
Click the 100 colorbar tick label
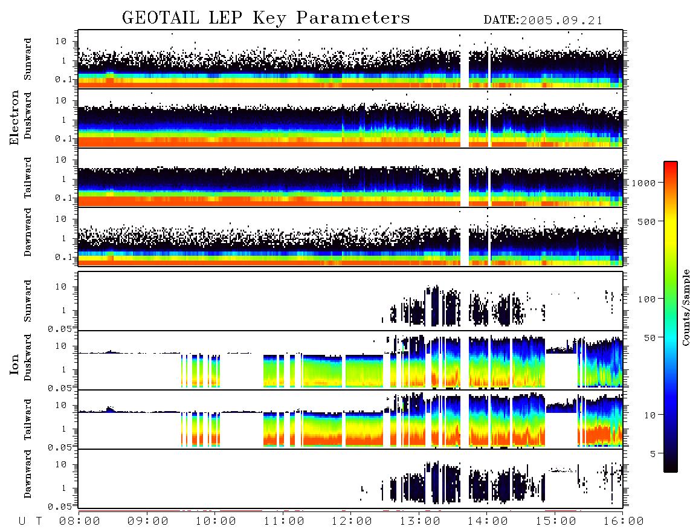(646, 299)
